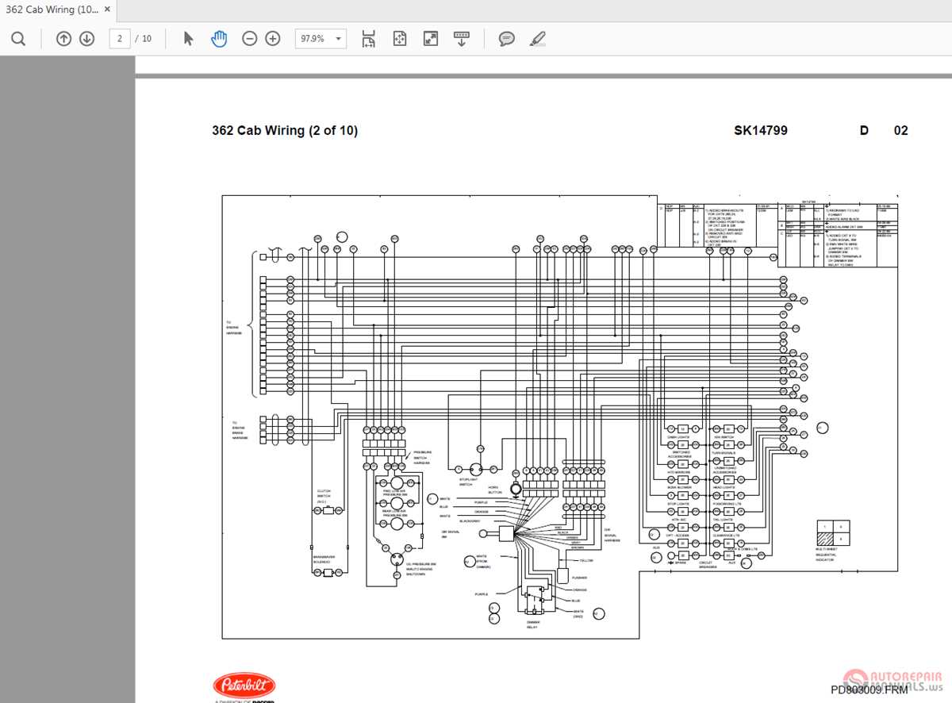Click the revision letter D in header
Viewport: 952px width, 703px height.
click(865, 131)
